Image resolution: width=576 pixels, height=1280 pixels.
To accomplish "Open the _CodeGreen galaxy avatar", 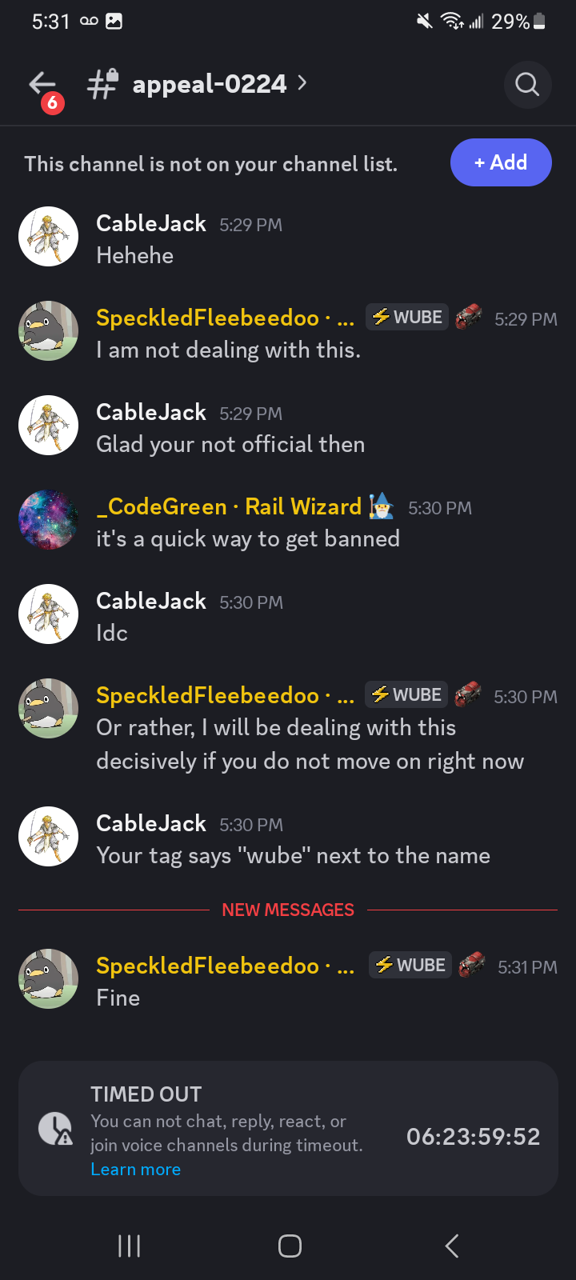I will (48, 520).
